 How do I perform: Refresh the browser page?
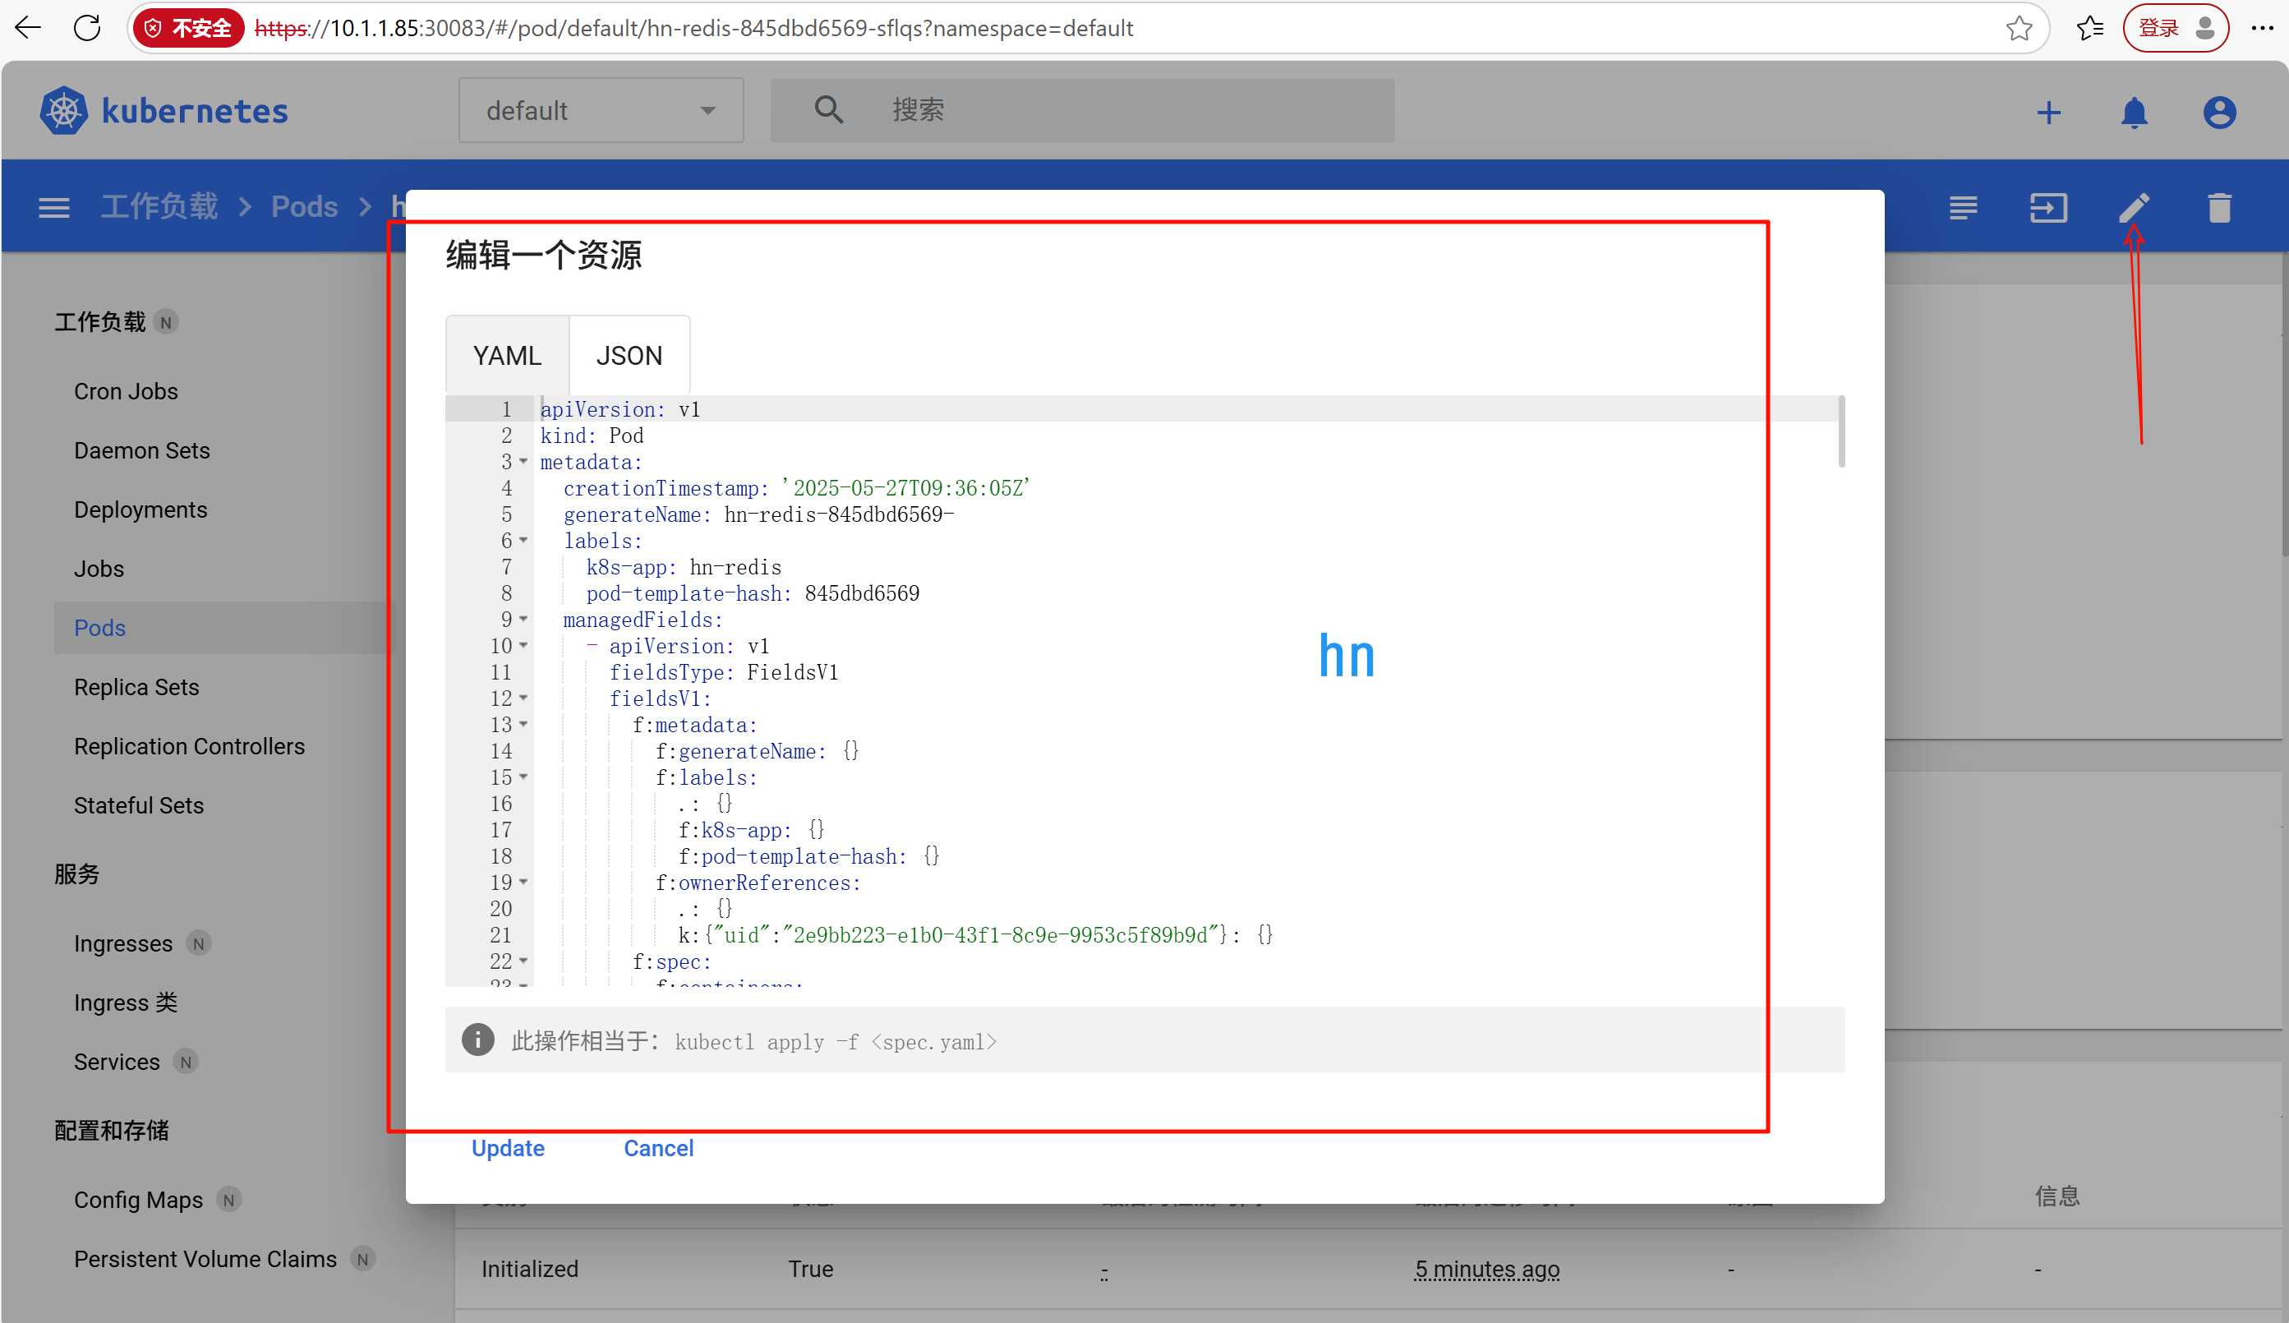point(87,28)
